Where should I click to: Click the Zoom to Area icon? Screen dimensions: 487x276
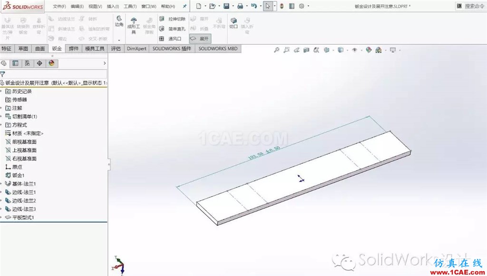pos(286,50)
